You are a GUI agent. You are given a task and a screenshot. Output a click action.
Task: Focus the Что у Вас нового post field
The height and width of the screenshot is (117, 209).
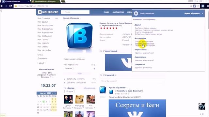(x=132, y=81)
